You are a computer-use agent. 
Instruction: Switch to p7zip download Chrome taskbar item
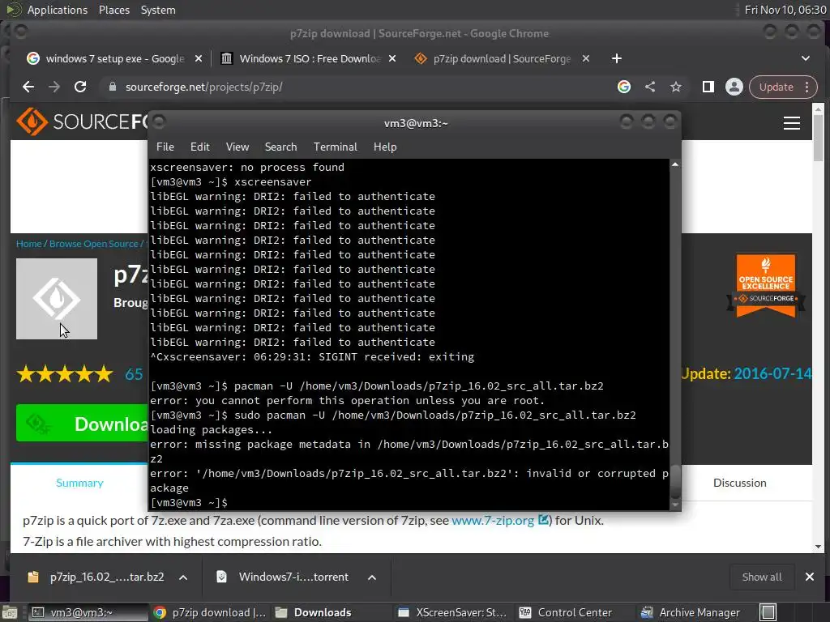[211, 612]
